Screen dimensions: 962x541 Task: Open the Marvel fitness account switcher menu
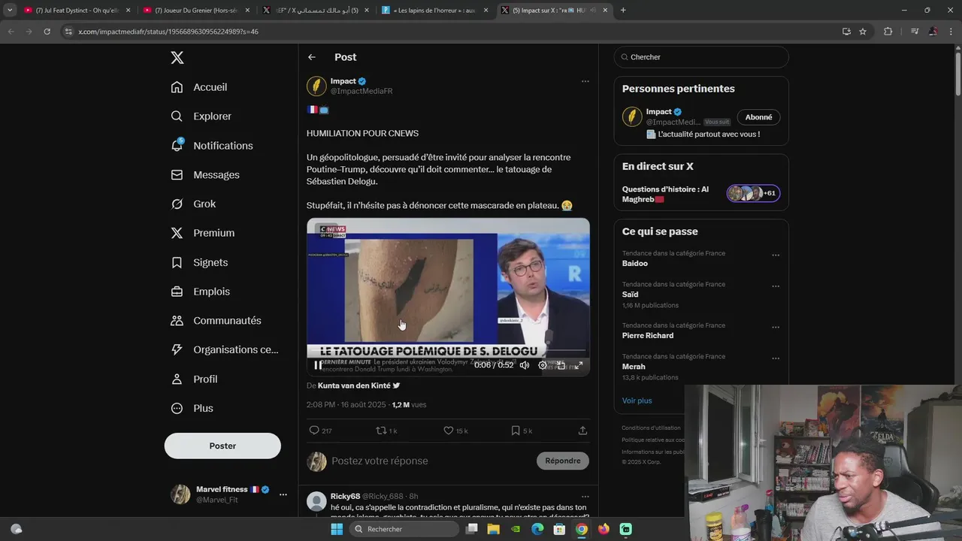click(x=283, y=494)
